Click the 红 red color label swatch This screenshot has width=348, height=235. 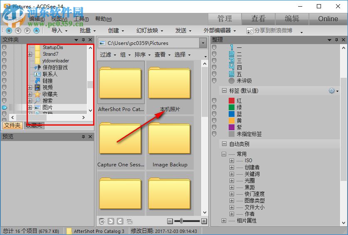tap(232, 101)
